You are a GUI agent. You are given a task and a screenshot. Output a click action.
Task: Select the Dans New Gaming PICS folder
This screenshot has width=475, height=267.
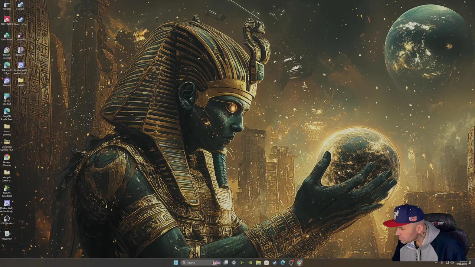pyautogui.click(x=7, y=145)
